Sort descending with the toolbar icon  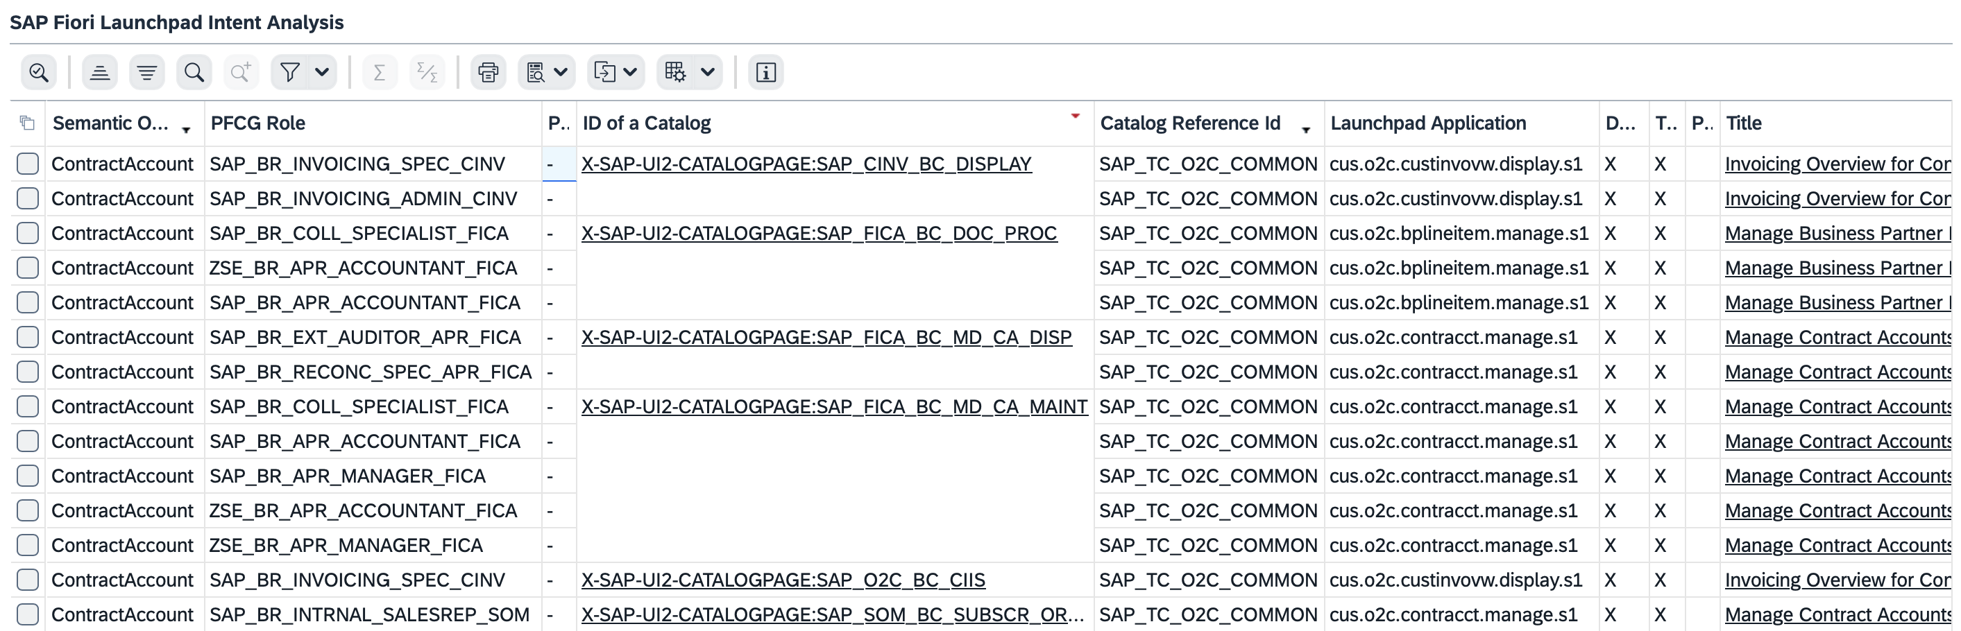pos(146,72)
